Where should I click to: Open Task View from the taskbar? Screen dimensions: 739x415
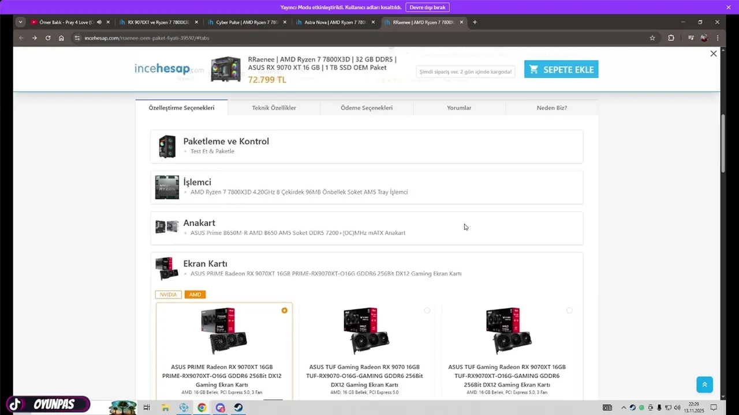coord(147,408)
